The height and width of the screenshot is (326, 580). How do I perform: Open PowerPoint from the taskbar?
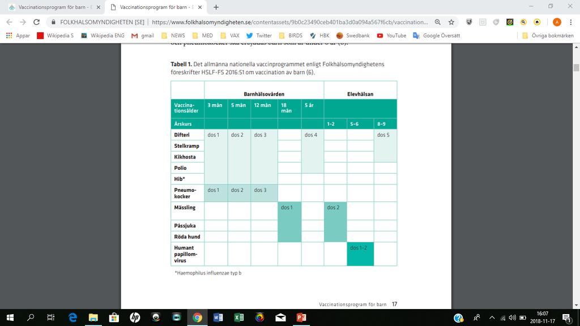coord(301,318)
